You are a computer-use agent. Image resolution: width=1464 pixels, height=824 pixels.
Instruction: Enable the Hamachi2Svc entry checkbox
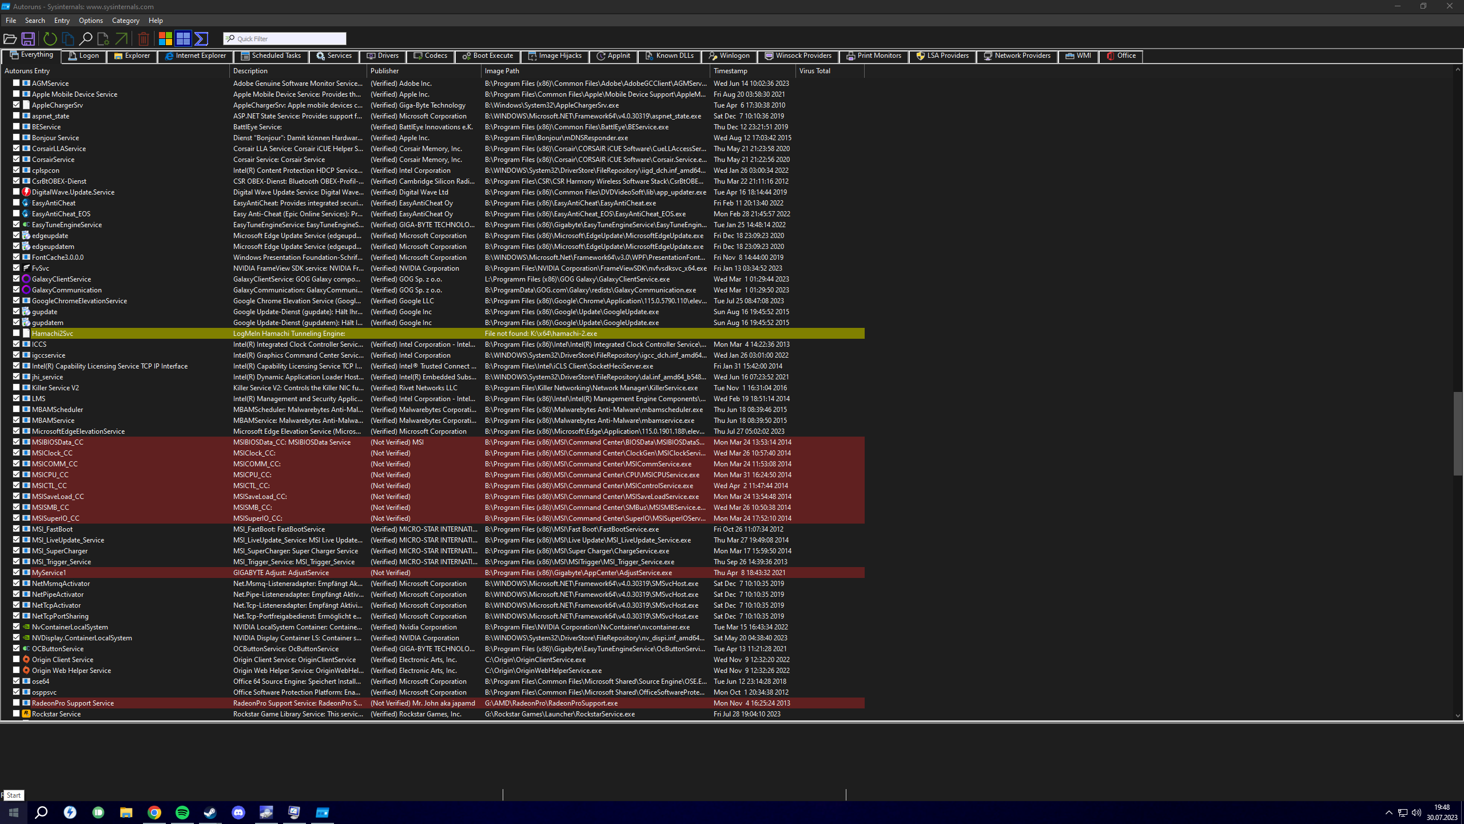[17, 333]
